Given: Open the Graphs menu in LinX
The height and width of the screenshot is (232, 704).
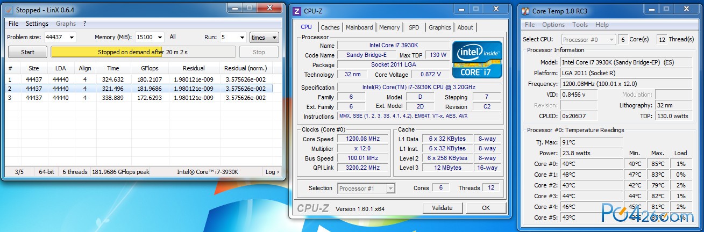Looking at the screenshot, I should pyautogui.click(x=66, y=24).
